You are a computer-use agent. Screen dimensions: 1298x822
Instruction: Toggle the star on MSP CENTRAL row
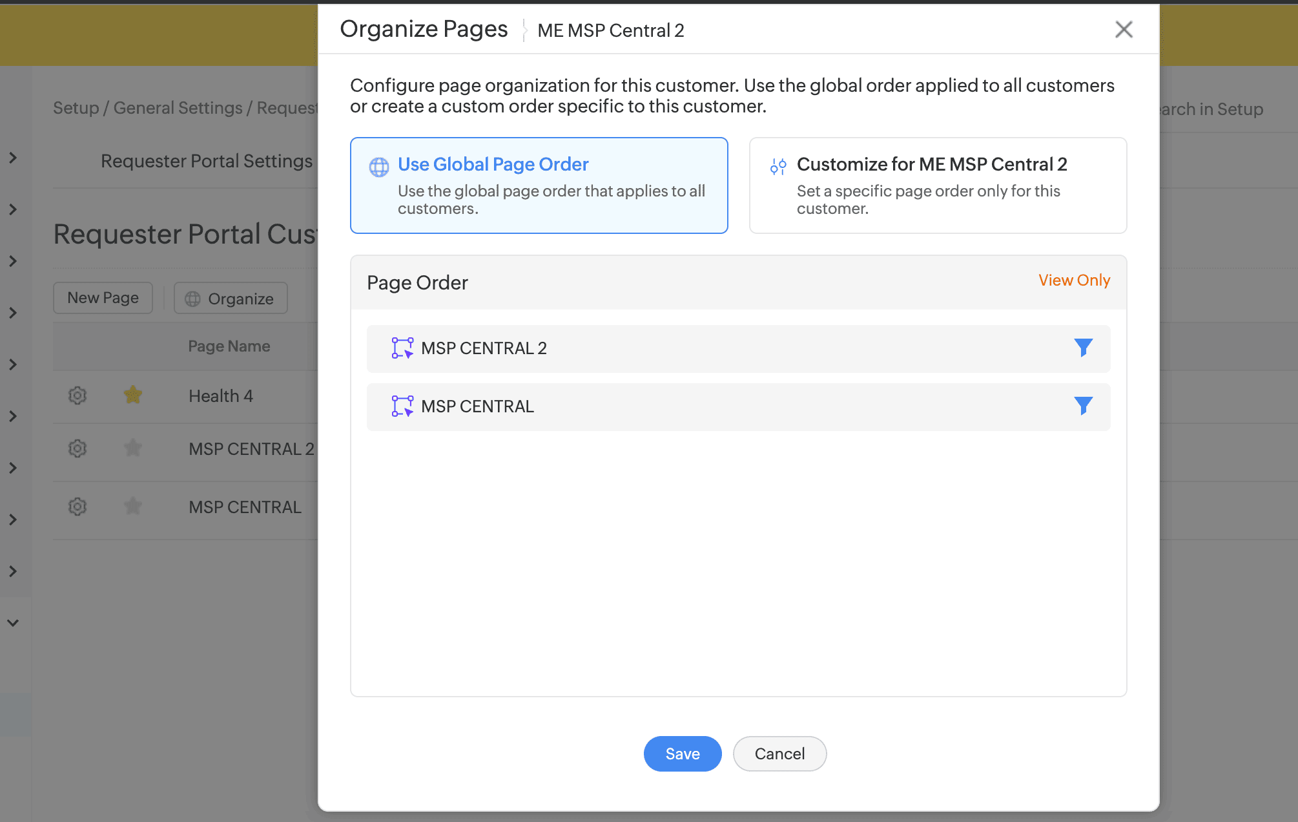point(133,506)
